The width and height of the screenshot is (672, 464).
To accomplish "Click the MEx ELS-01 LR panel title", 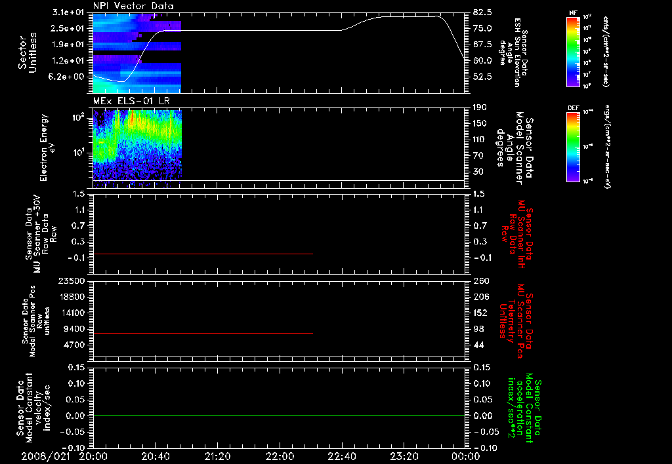I will pyautogui.click(x=131, y=101).
